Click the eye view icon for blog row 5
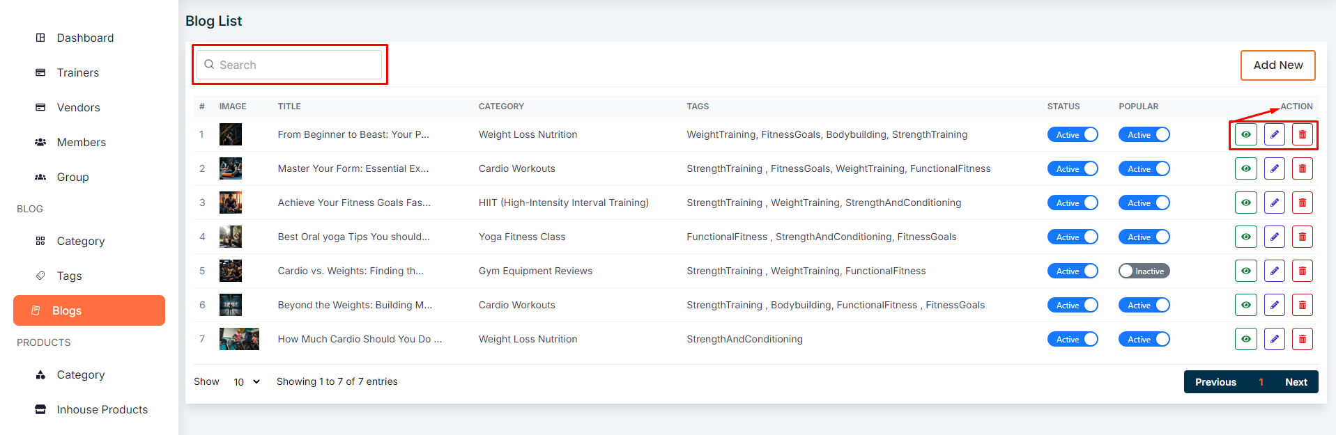The height and width of the screenshot is (435, 1336). point(1245,271)
